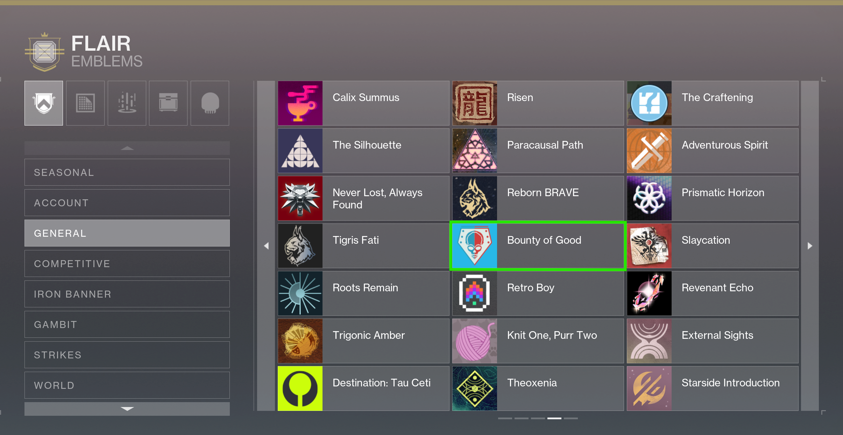Open the Gambit emblems category
Viewport: 843px width, 435px height.
pyautogui.click(x=127, y=325)
